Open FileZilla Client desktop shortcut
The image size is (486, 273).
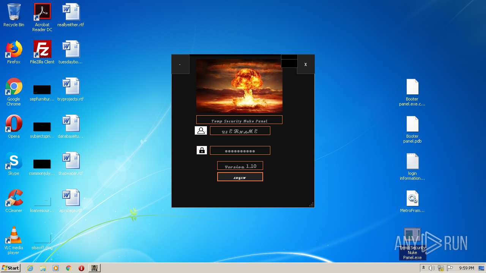(x=42, y=52)
